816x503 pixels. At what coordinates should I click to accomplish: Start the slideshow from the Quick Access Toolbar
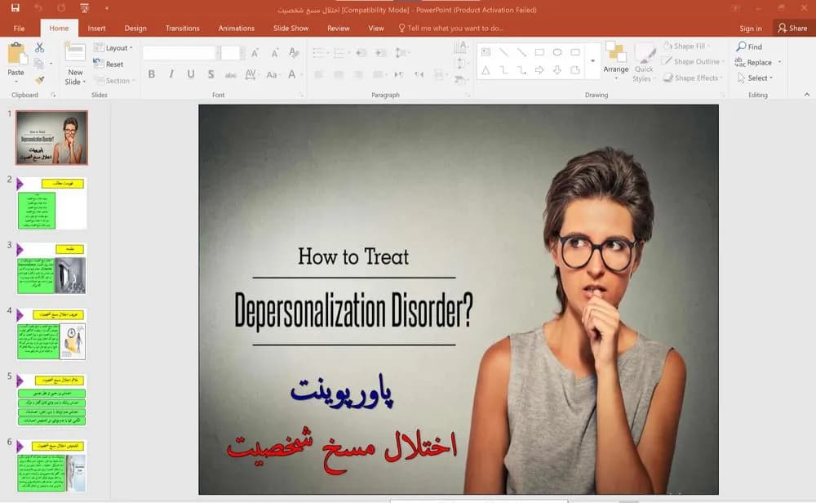click(x=84, y=8)
